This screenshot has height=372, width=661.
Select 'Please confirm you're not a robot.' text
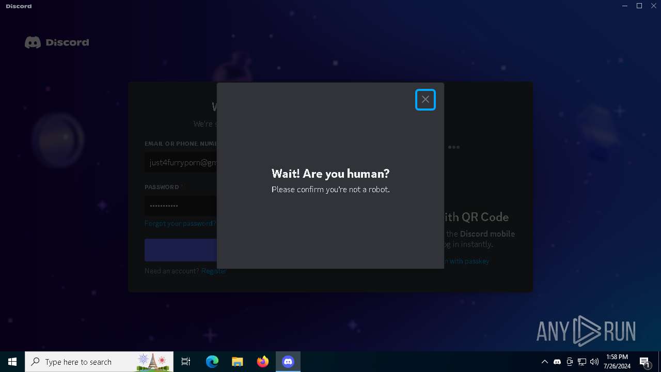coord(330,190)
